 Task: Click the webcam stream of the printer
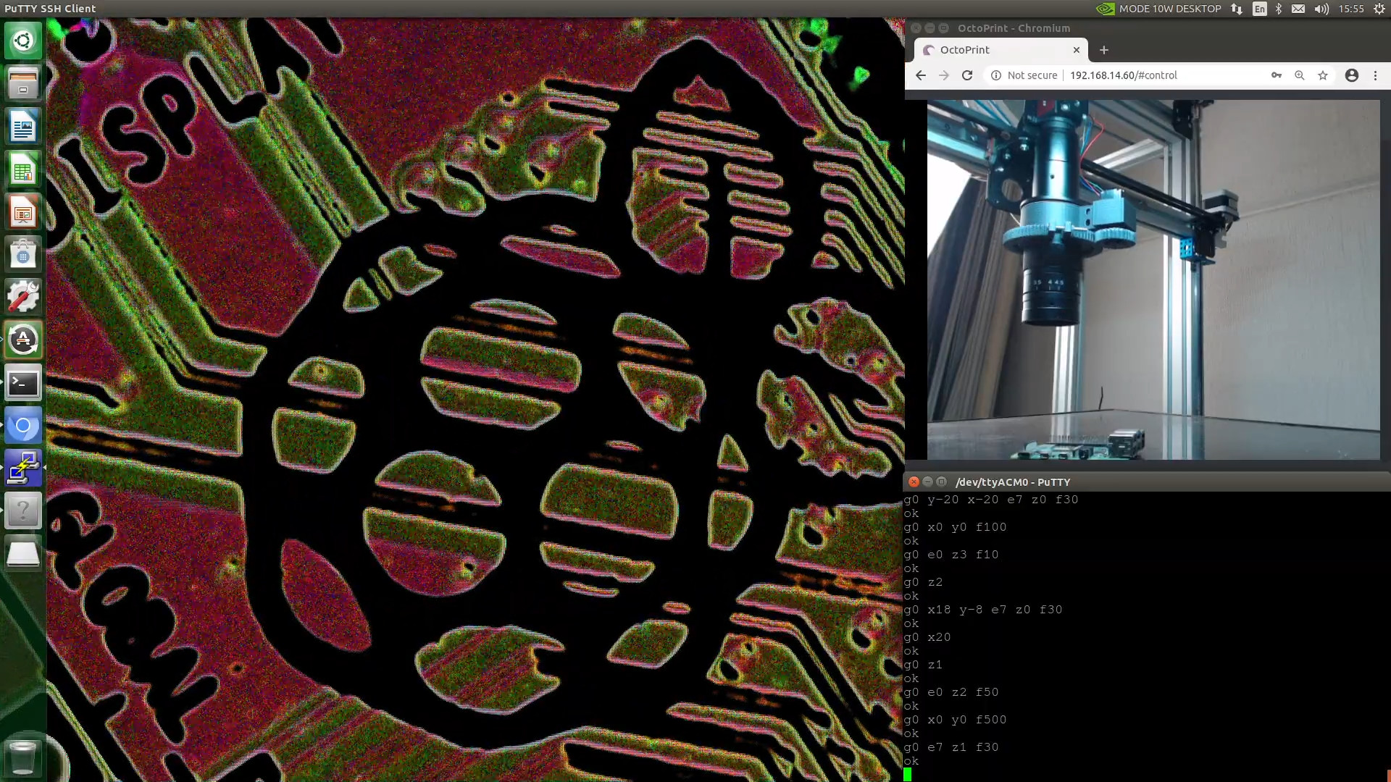click(x=1153, y=279)
